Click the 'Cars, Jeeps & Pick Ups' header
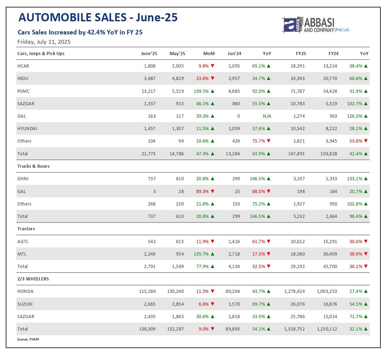This screenshot has width=385, height=354. 41,54
